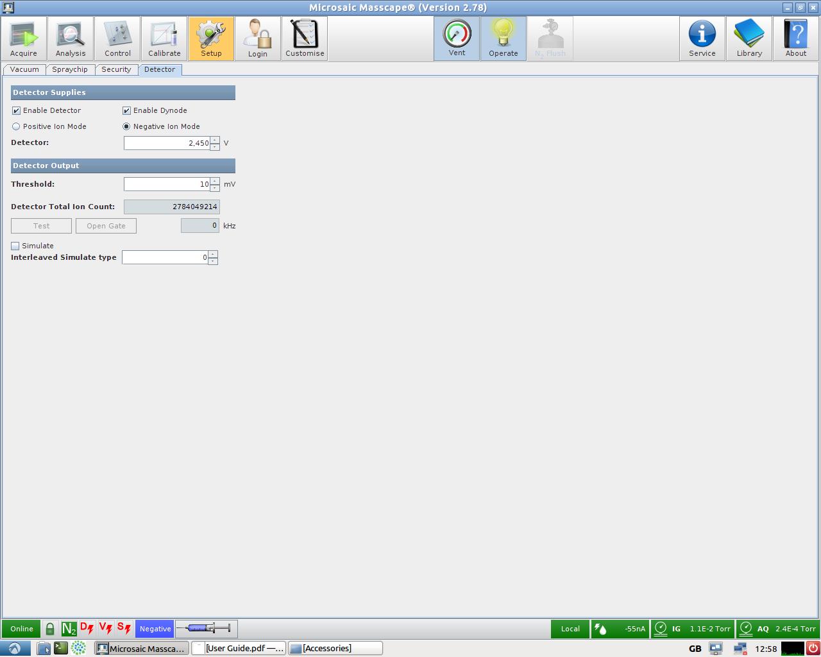This screenshot has height=657, width=821.
Task: Switch to the Vacuum tab
Action: 24,69
